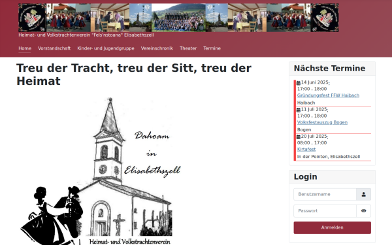This screenshot has width=392, height=245.
Task: Click the 'Nächste Termine' heading
Action: point(329,68)
